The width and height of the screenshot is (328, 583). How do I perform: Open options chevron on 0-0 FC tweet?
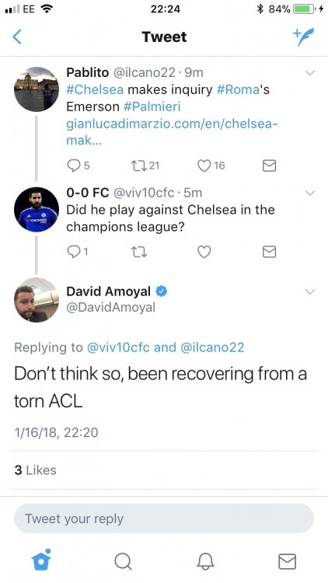[310, 193]
